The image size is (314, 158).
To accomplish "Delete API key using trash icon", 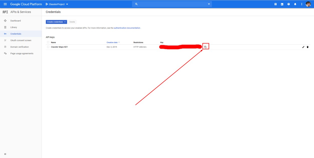I will (307, 47).
